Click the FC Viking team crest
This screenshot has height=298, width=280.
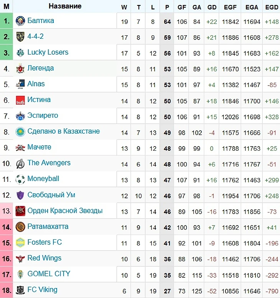click(x=20, y=290)
